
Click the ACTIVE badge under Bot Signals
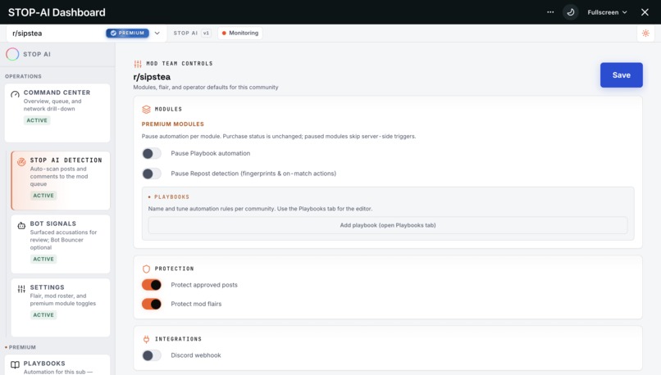(43, 260)
